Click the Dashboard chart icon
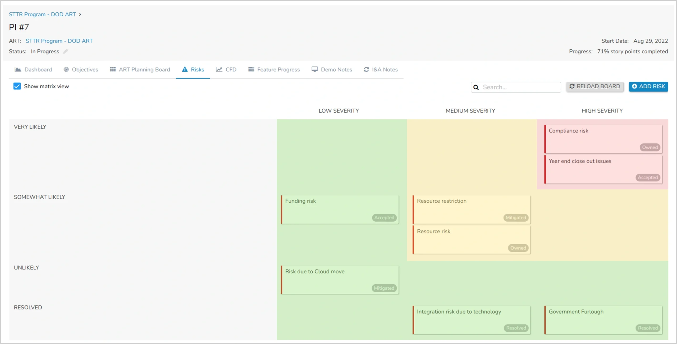The image size is (677, 344). [x=18, y=69]
